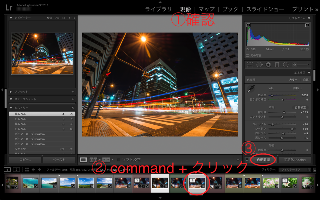Select the Crop Overlay tool
This screenshot has width=320, height=200.
[x=250, y=65]
